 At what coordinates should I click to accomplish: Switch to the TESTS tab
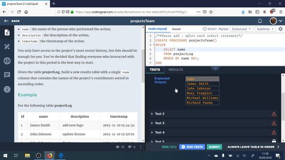155,70
